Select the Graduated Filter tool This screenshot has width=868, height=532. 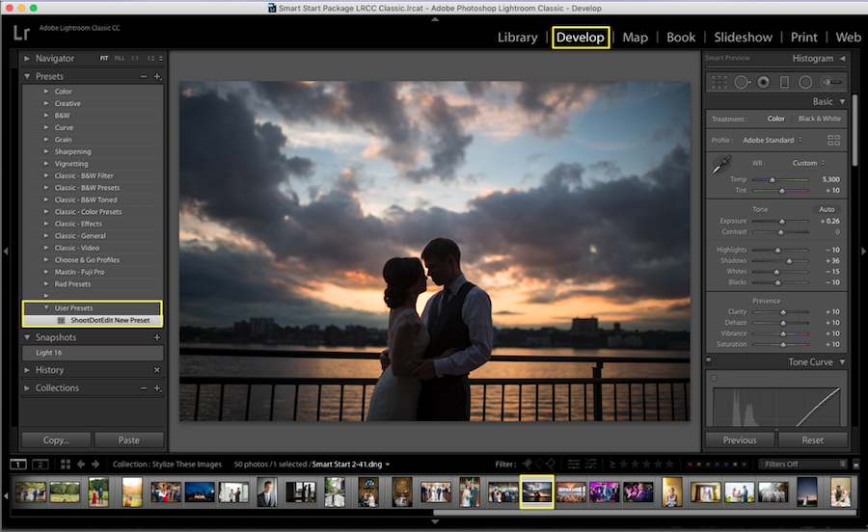point(784,82)
